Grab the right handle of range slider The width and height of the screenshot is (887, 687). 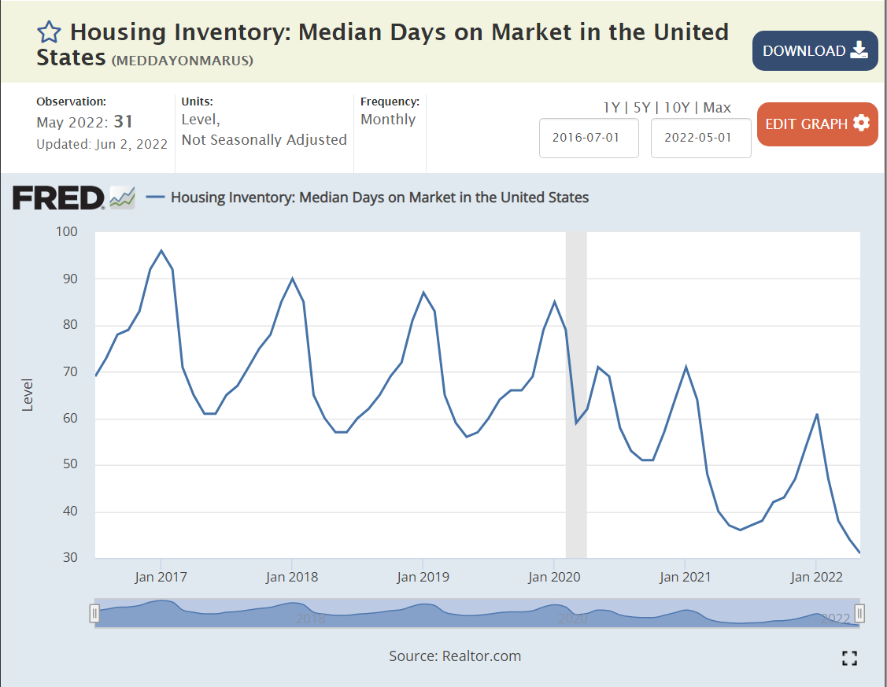[x=859, y=613]
